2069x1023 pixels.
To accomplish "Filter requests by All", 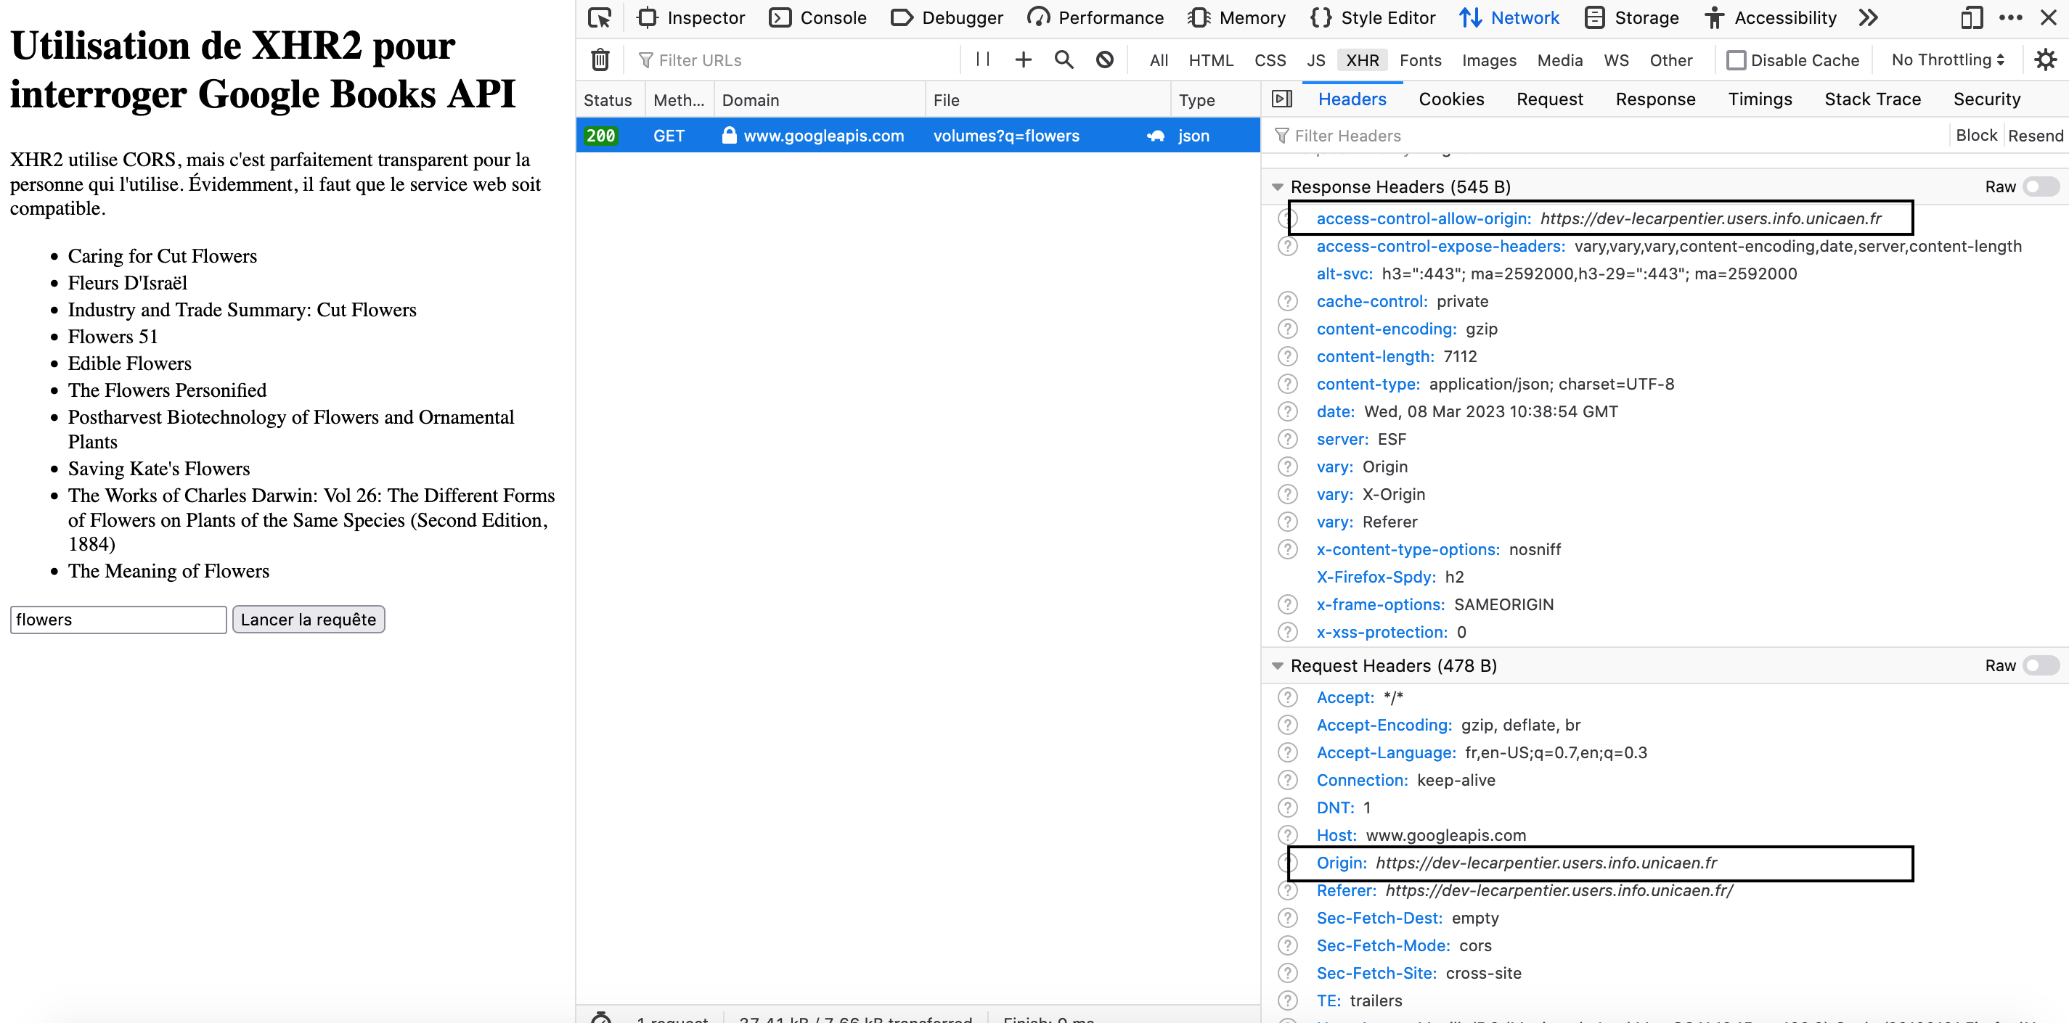I will 1159,60.
